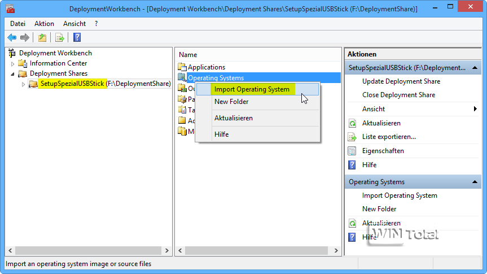The image size is (487, 274).
Task: Click the Export List toolbar icon
Action: [x=60, y=38]
